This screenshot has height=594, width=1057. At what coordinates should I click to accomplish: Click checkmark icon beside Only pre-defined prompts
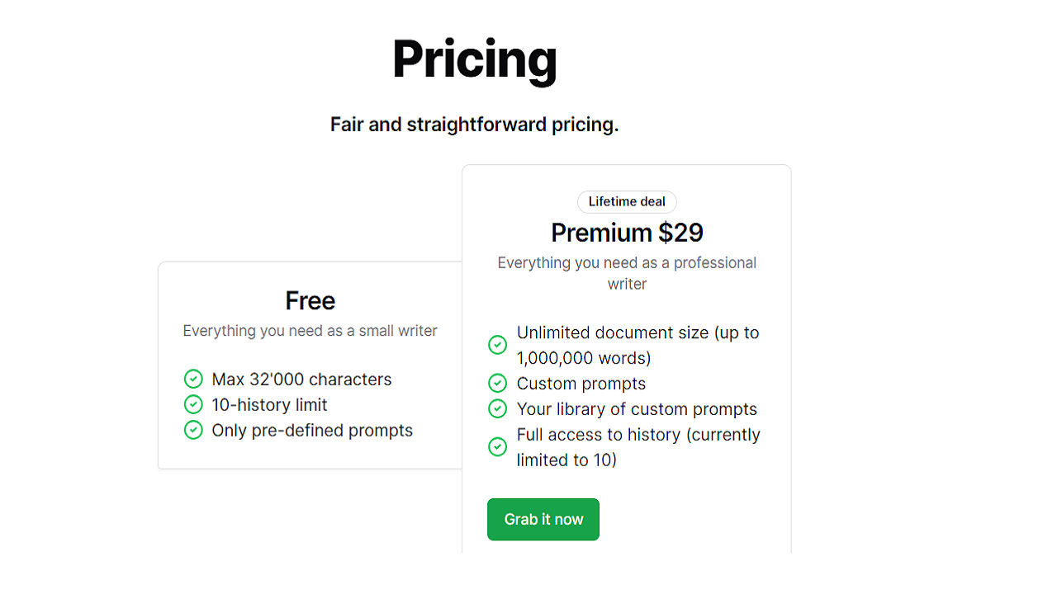coord(193,431)
